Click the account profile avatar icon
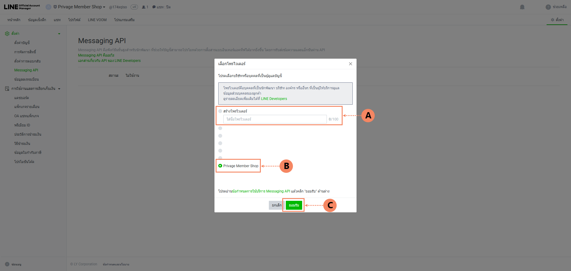 tap(48, 7)
